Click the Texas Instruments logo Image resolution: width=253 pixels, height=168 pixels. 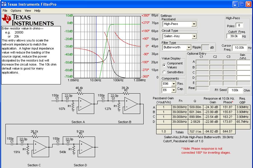(28, 20)
